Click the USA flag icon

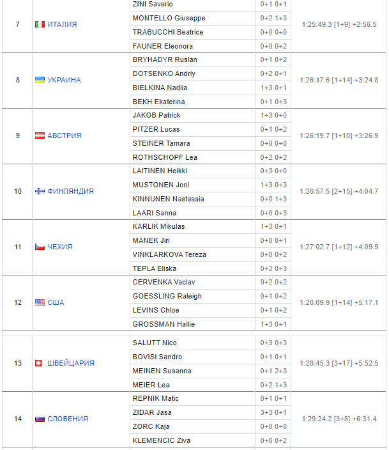pos(40,302)
